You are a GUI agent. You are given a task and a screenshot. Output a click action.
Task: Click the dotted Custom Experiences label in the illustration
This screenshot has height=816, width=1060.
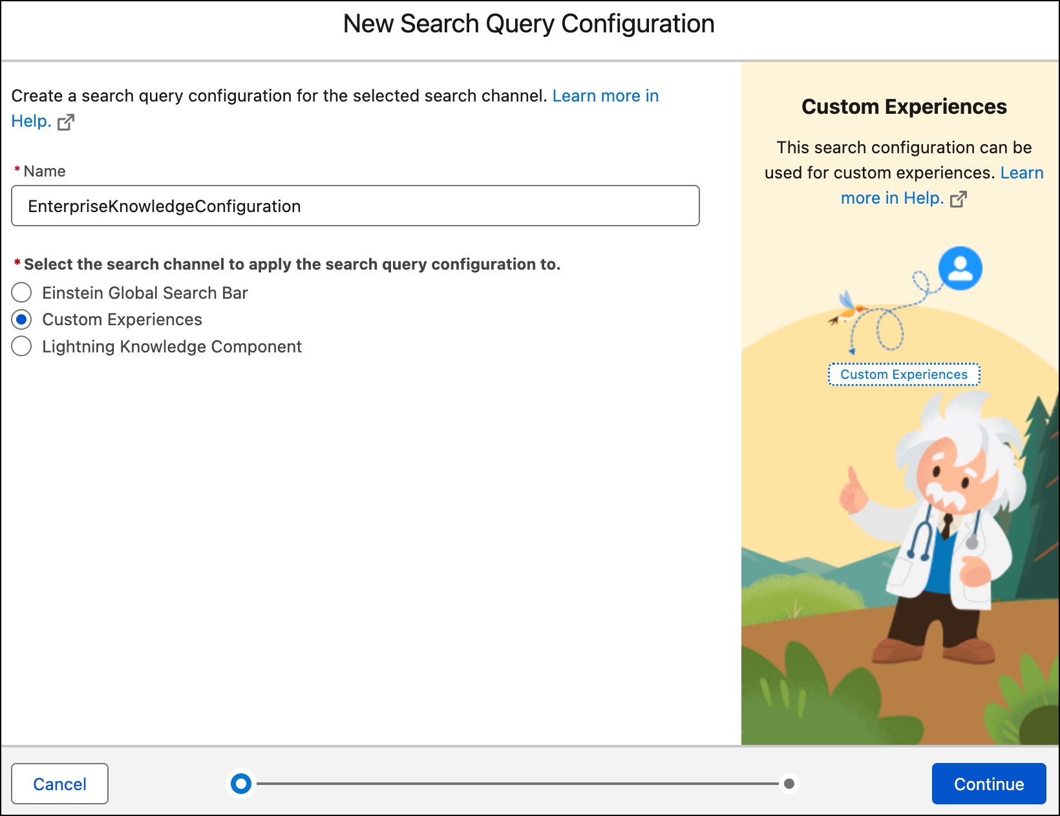[x=904, y=374]
